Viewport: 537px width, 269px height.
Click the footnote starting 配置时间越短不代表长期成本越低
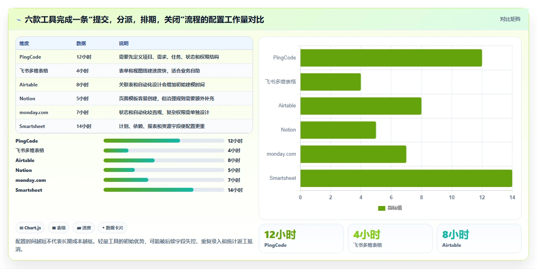134,245
